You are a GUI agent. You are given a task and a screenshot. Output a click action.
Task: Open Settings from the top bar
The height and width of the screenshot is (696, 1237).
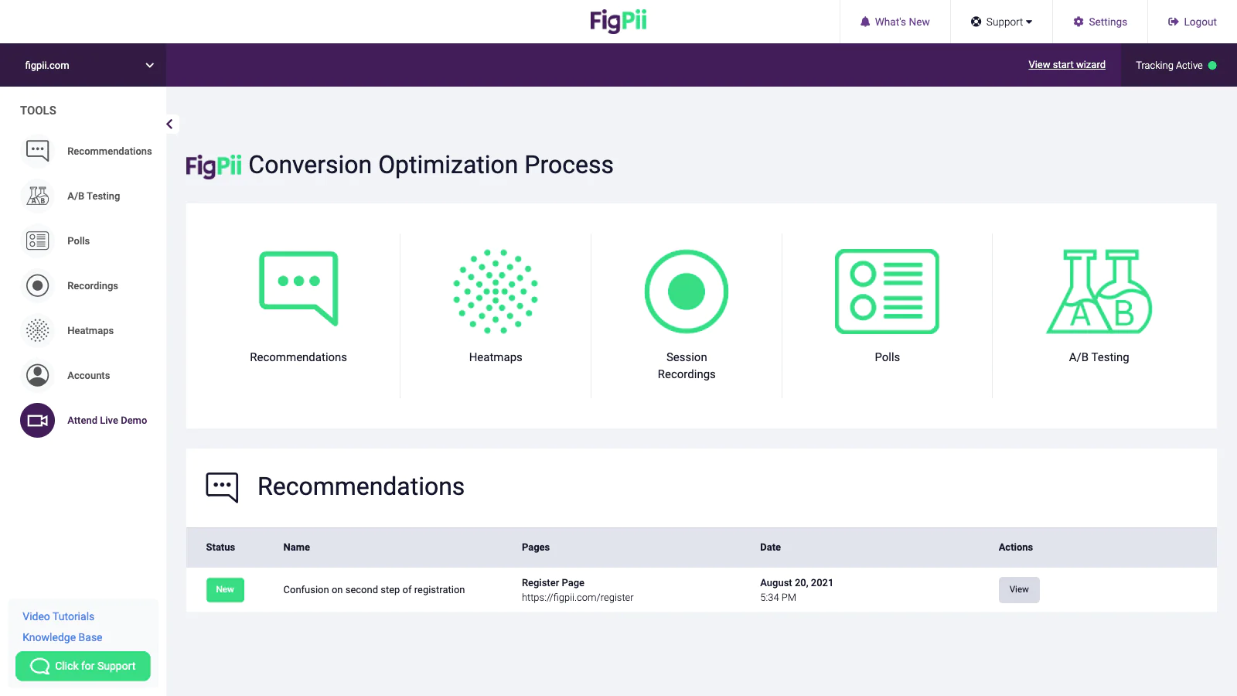pyautogui.click(x=1100, y=22)
